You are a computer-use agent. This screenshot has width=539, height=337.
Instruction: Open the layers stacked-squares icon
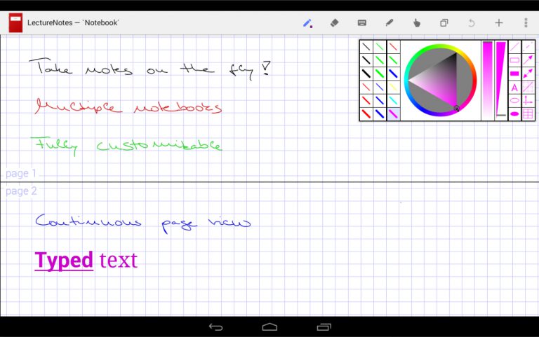[444, 23]
